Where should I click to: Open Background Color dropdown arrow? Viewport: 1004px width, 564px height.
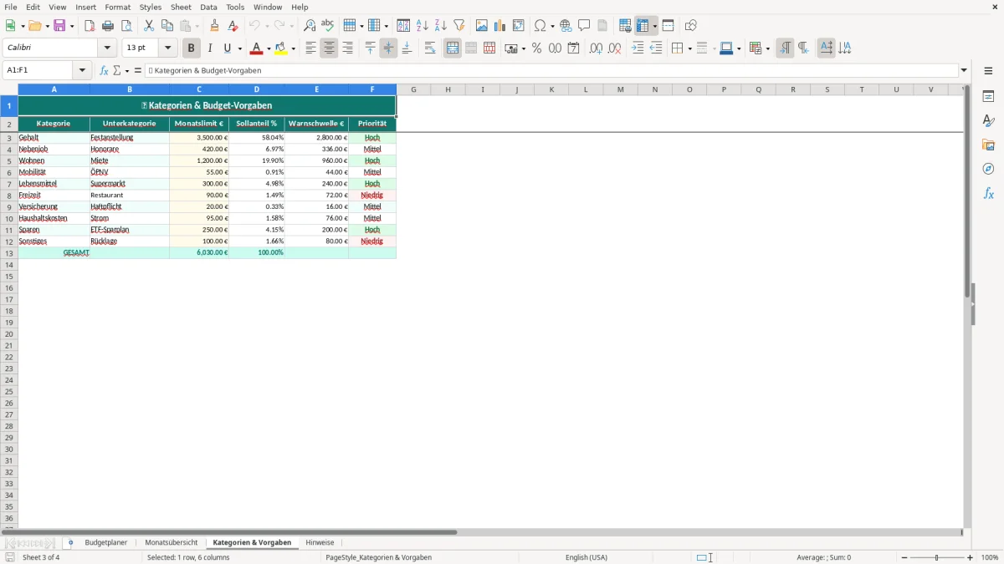[x=293, y=48]
